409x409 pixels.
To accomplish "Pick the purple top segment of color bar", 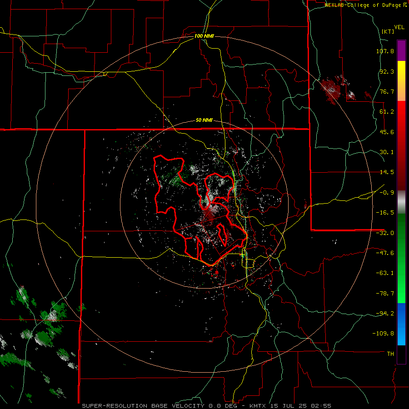I will click(x=401, y=50).
